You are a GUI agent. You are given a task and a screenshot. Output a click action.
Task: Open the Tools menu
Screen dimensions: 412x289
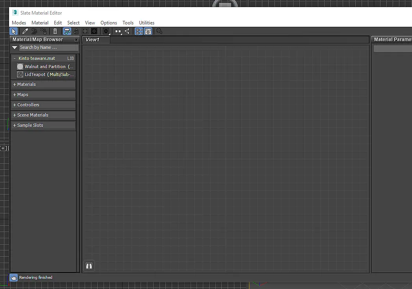[x=128, y=23]
